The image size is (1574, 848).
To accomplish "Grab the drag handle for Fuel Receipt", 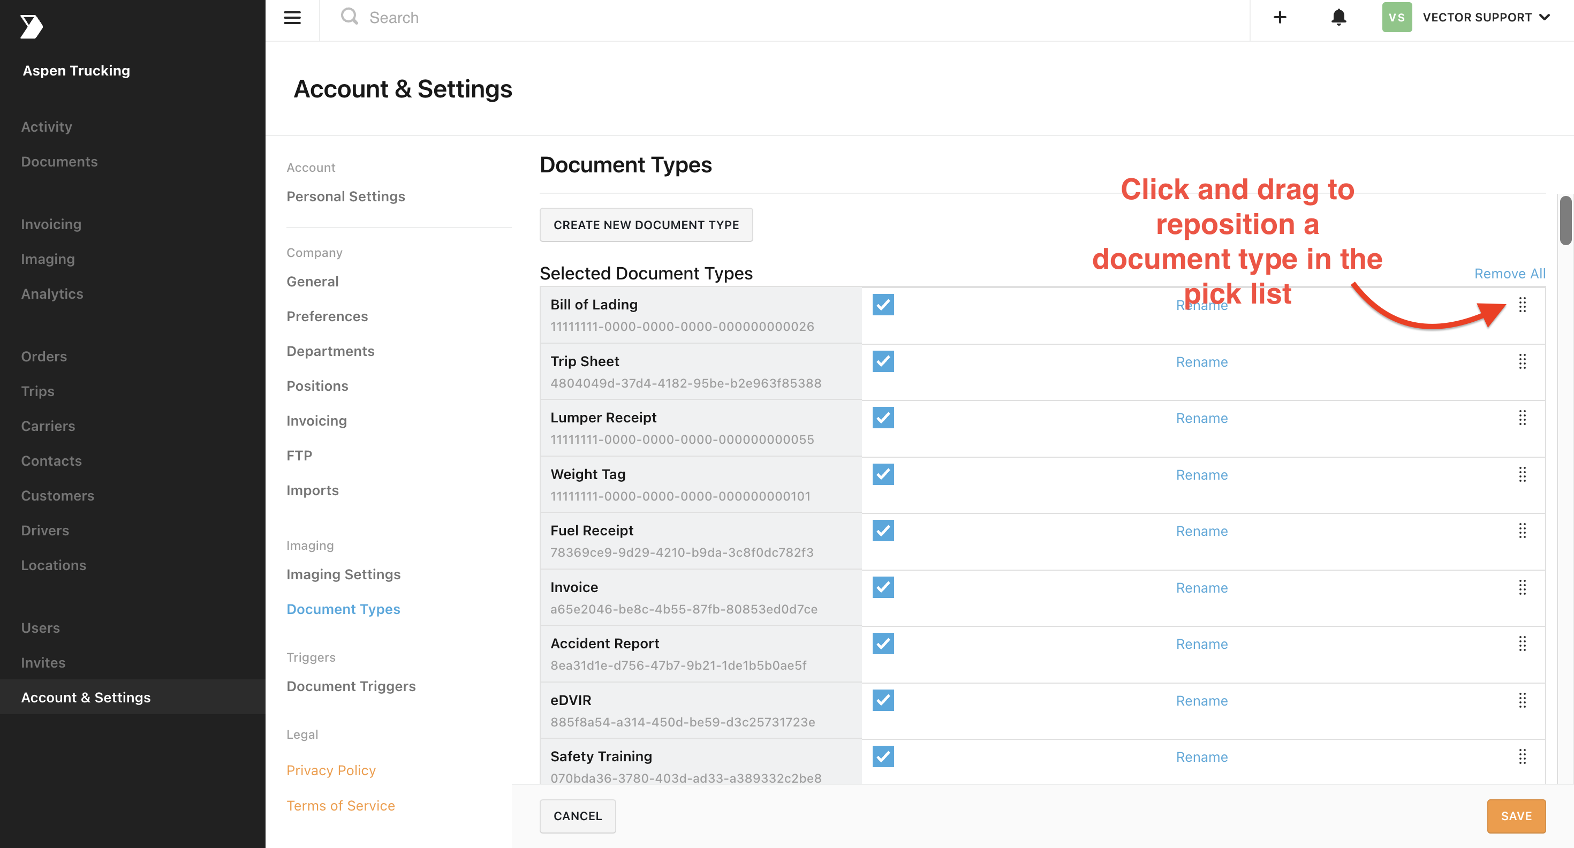I will pos(1522,531).
